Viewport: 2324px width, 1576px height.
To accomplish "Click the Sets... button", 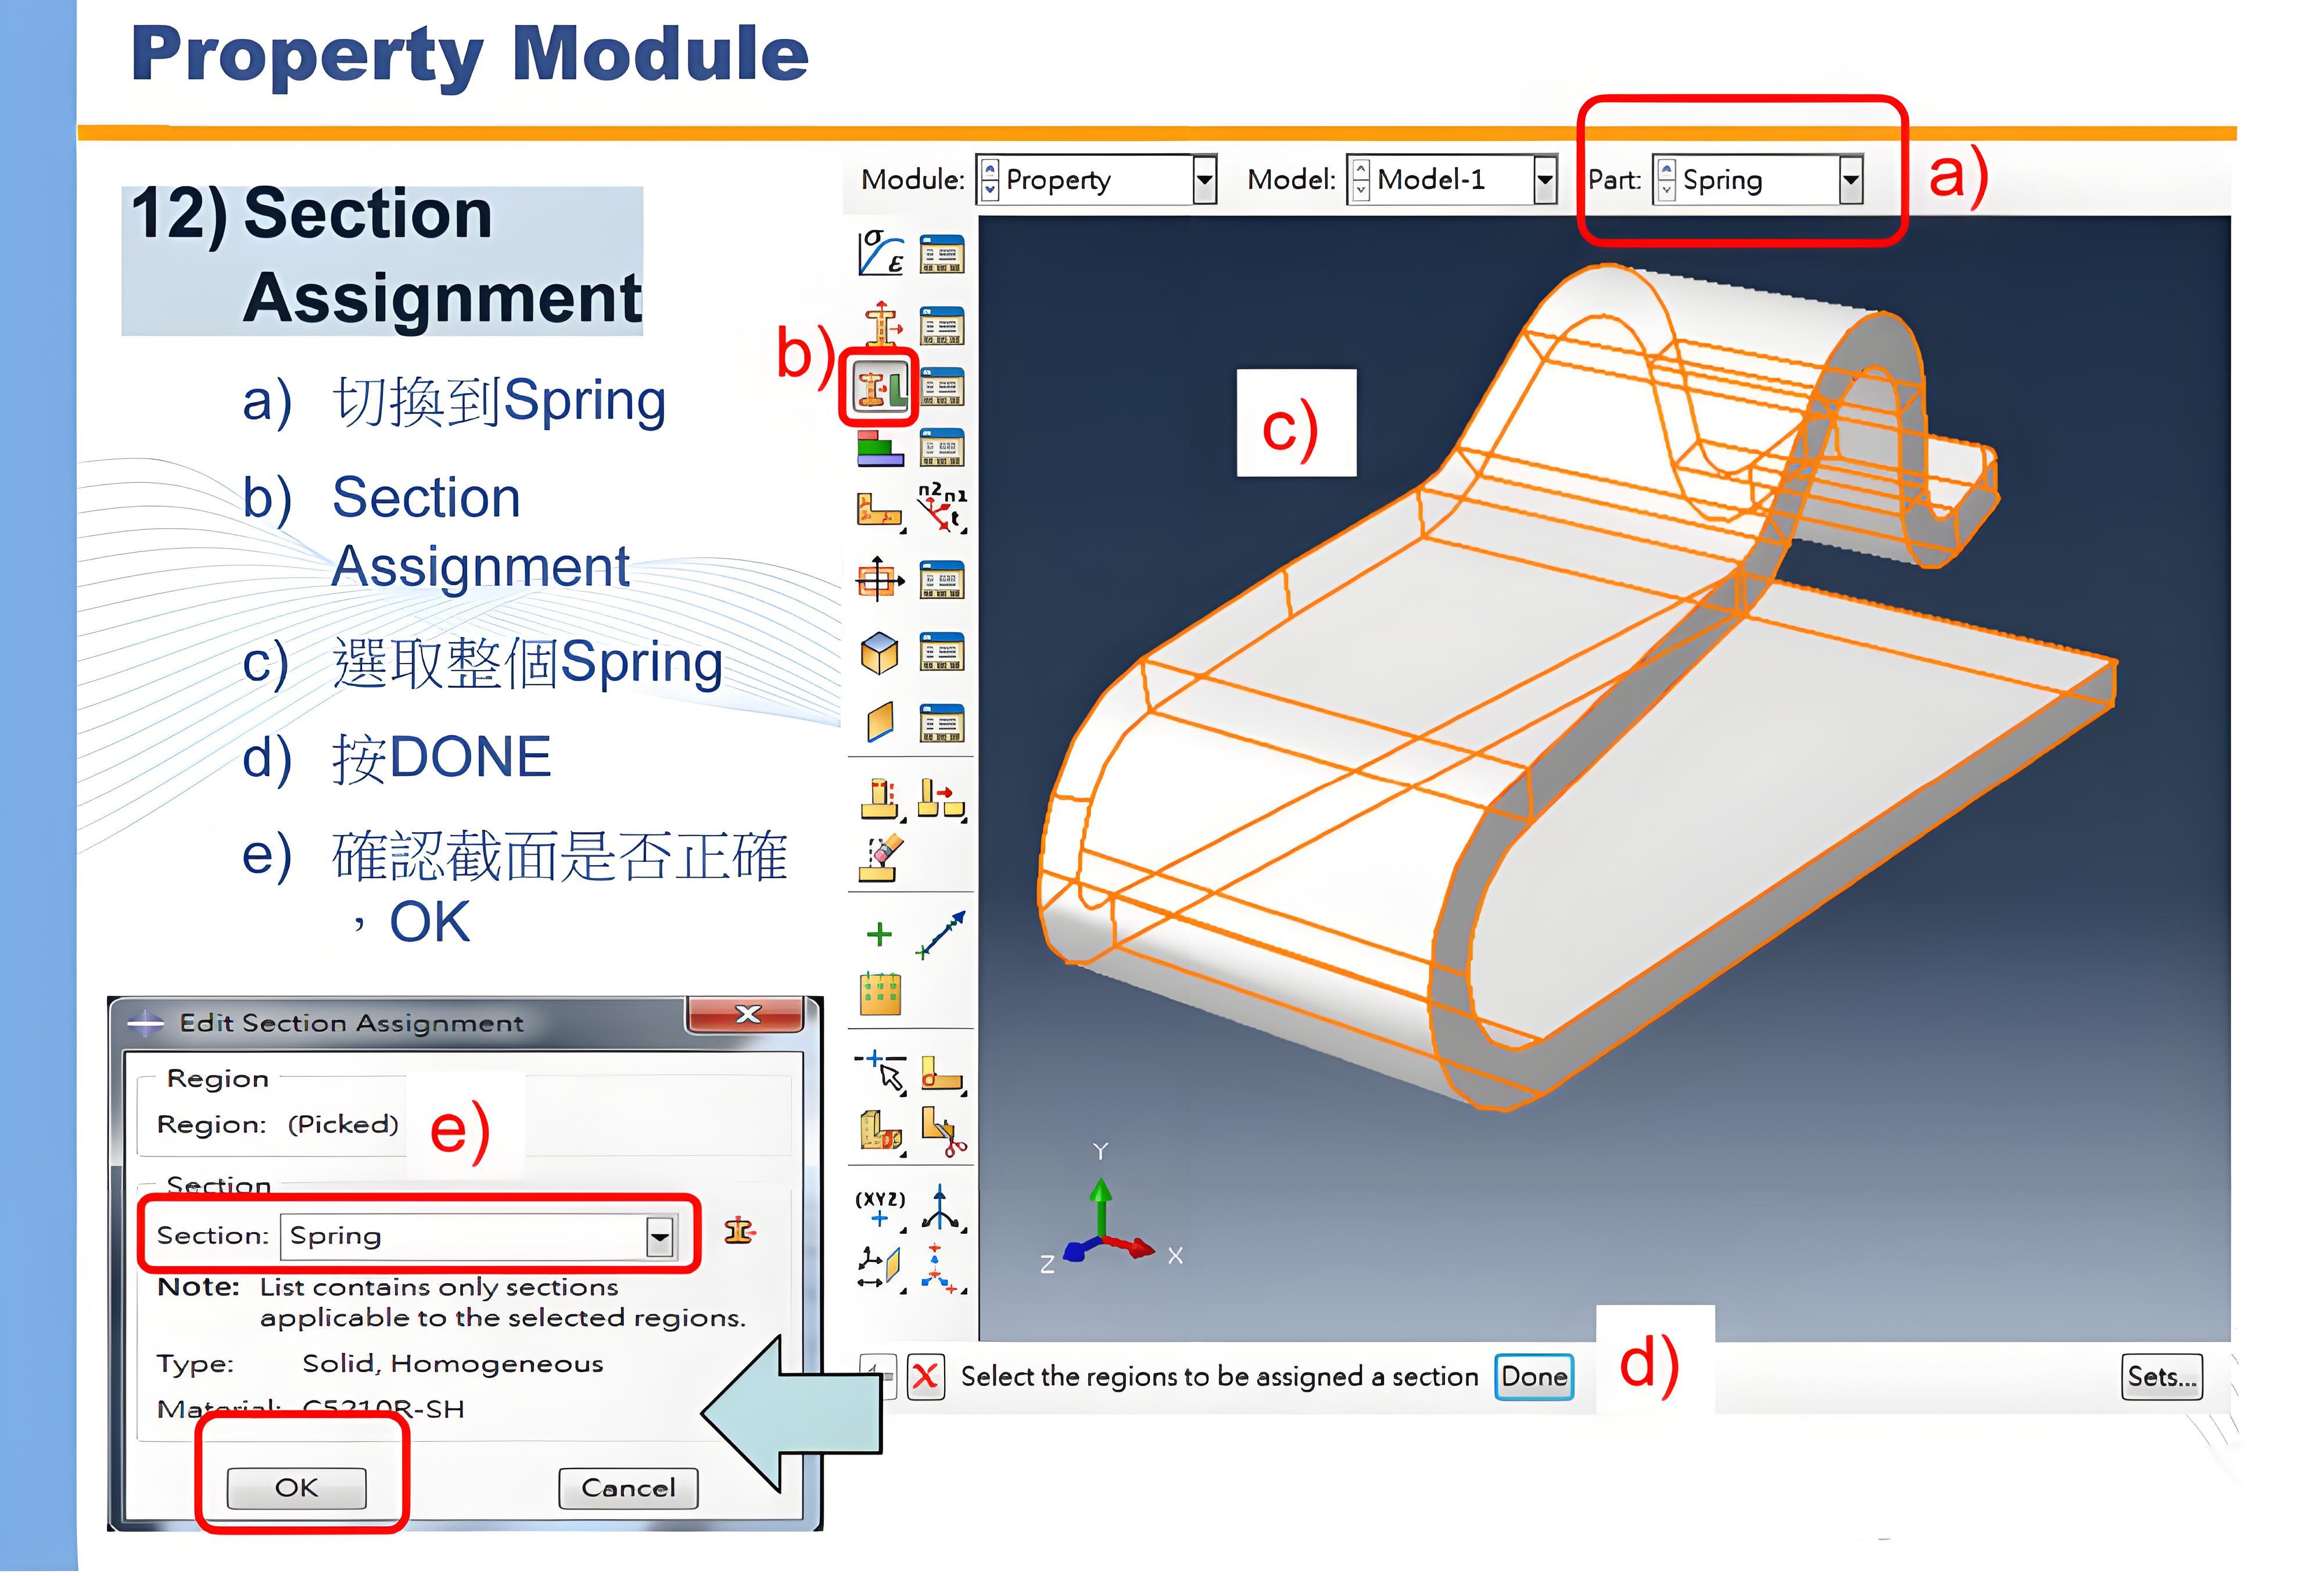I will coord(2161,1377).
